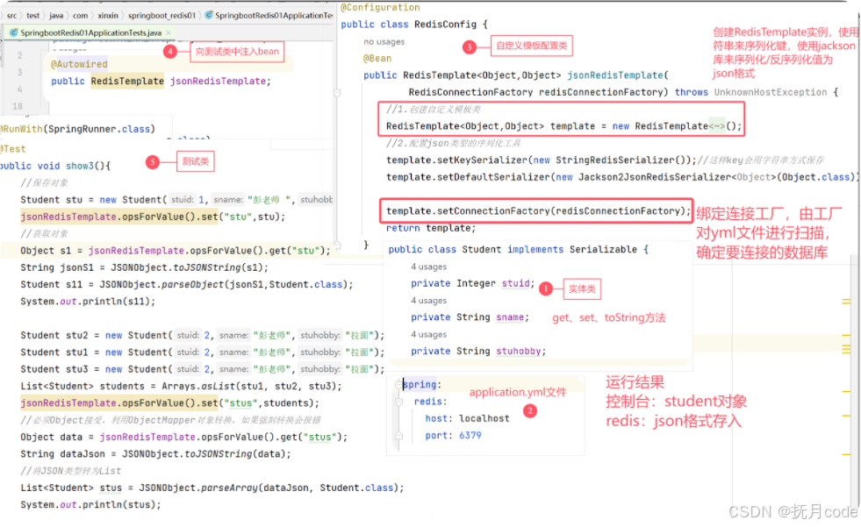Click the '4 usages' hint above stuhobby field
This screenshot has height=527, width=861.
[x=428, y=334]
